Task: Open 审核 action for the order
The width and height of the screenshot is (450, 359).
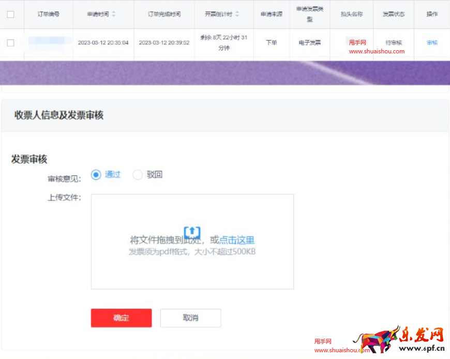Action: [432, 42]
